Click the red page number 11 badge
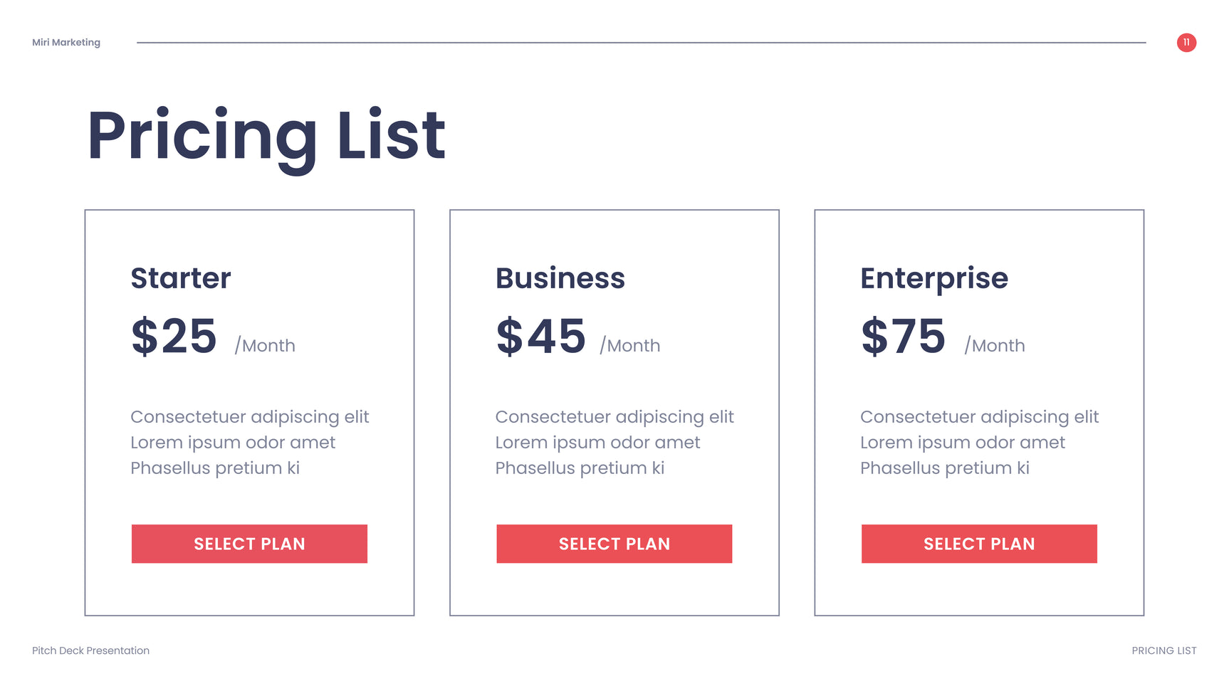 point(1186,43)
